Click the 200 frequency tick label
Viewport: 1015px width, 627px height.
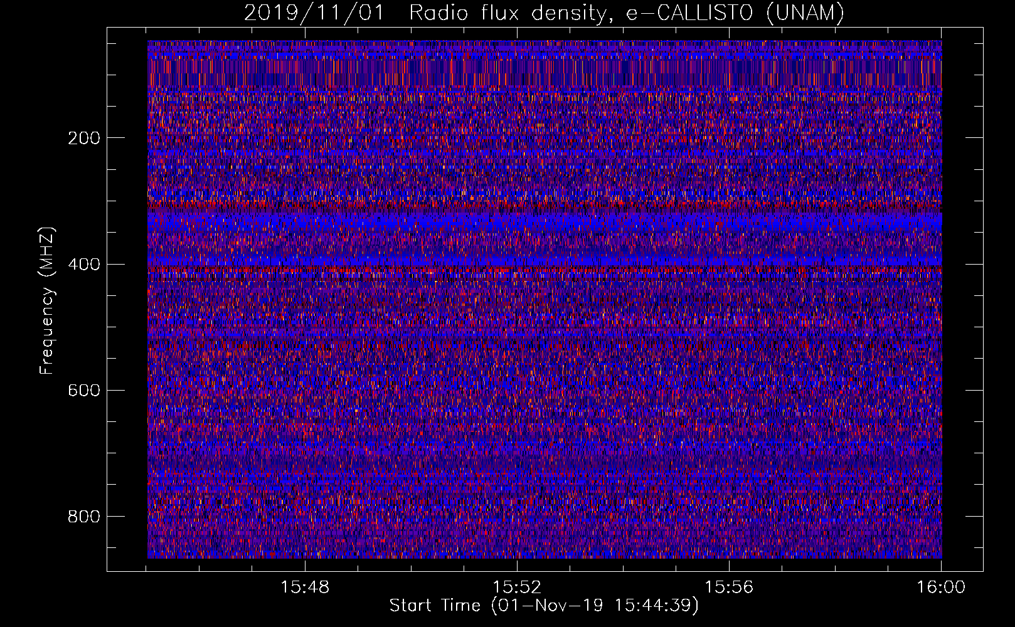coord(84,138)
